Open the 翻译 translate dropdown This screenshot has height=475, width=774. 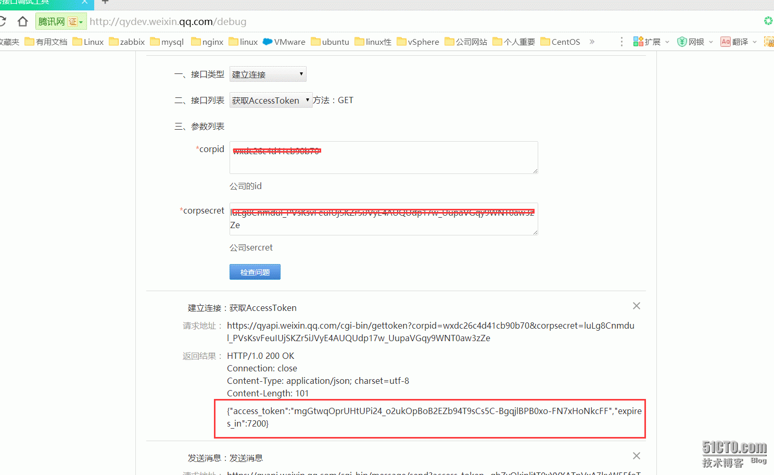(x=739, y=42)
